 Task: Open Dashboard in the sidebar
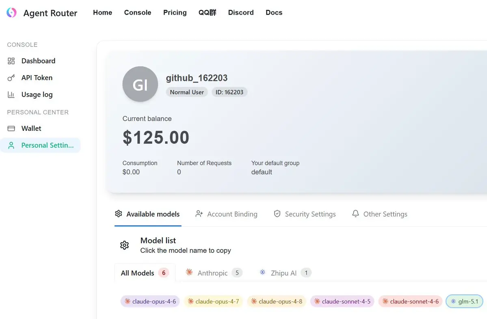click(40, 61)
